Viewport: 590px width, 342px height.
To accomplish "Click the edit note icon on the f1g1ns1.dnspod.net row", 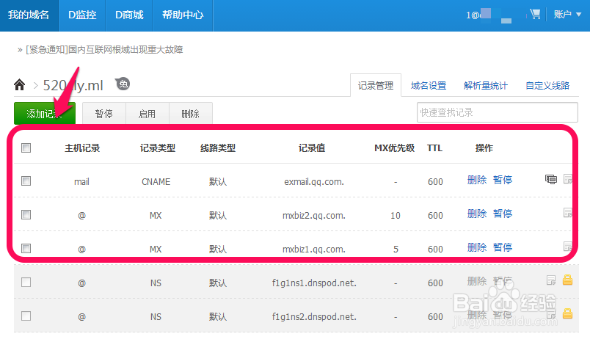I will 551,280.
